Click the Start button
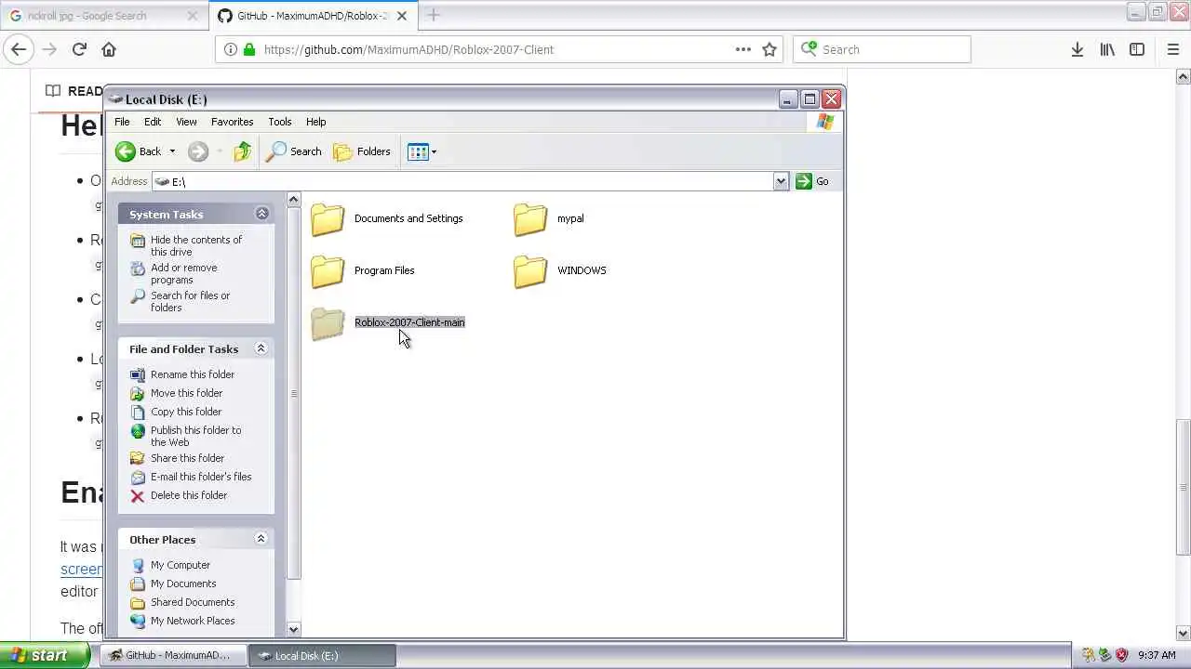Screen dimensions: 1191x669 [45, 655]
